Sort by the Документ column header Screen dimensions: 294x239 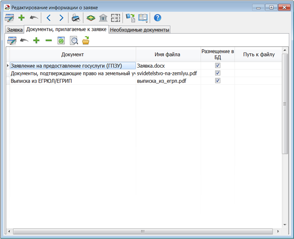(x=72, y=54)
